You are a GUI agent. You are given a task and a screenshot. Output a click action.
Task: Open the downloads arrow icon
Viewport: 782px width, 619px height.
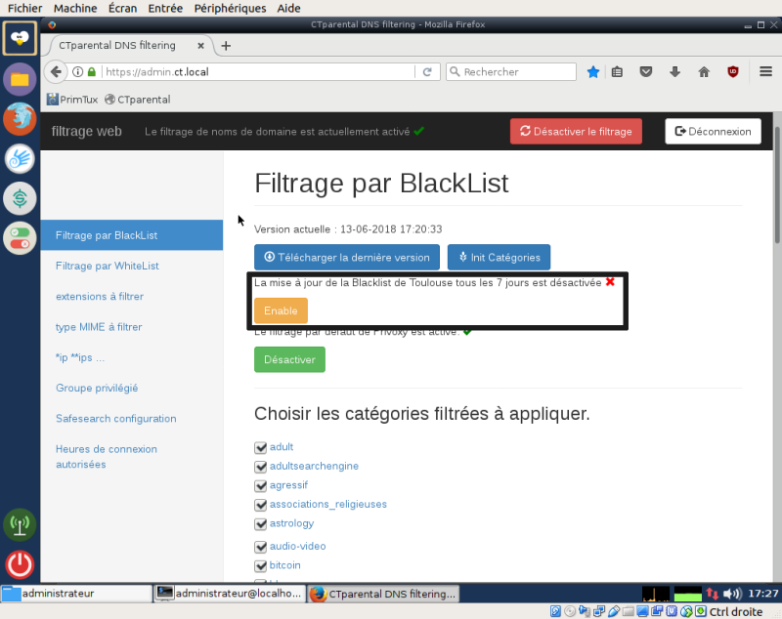click(674, 72)
